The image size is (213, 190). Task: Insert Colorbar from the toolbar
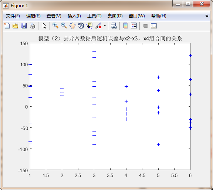pos(125,26)
